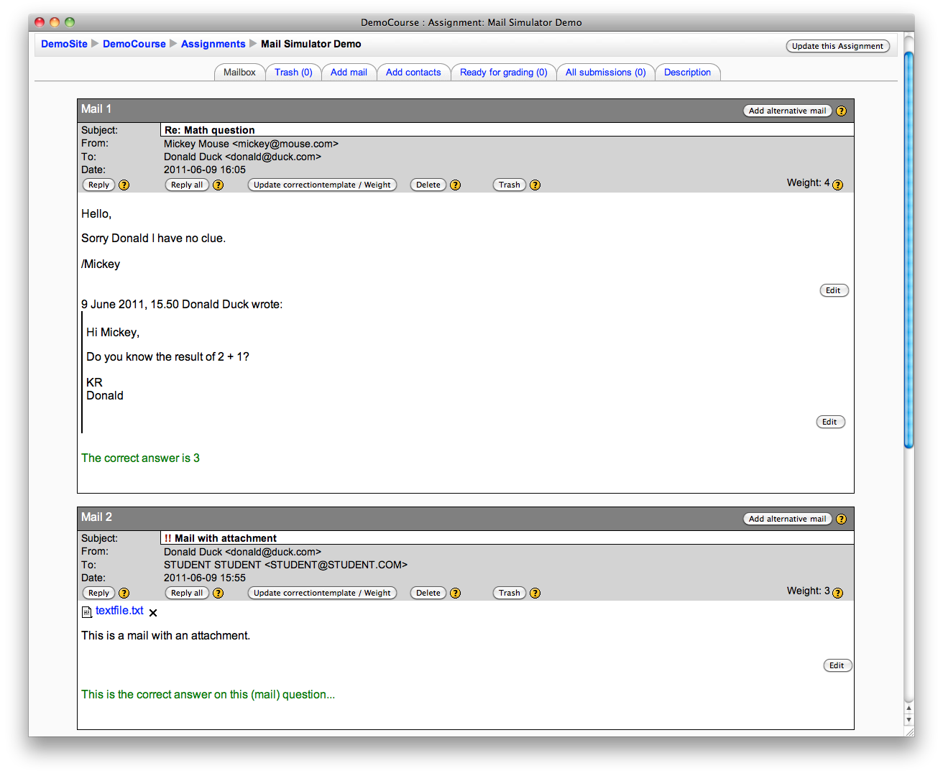Click the scrollbar down arrow

pos(908,719)
